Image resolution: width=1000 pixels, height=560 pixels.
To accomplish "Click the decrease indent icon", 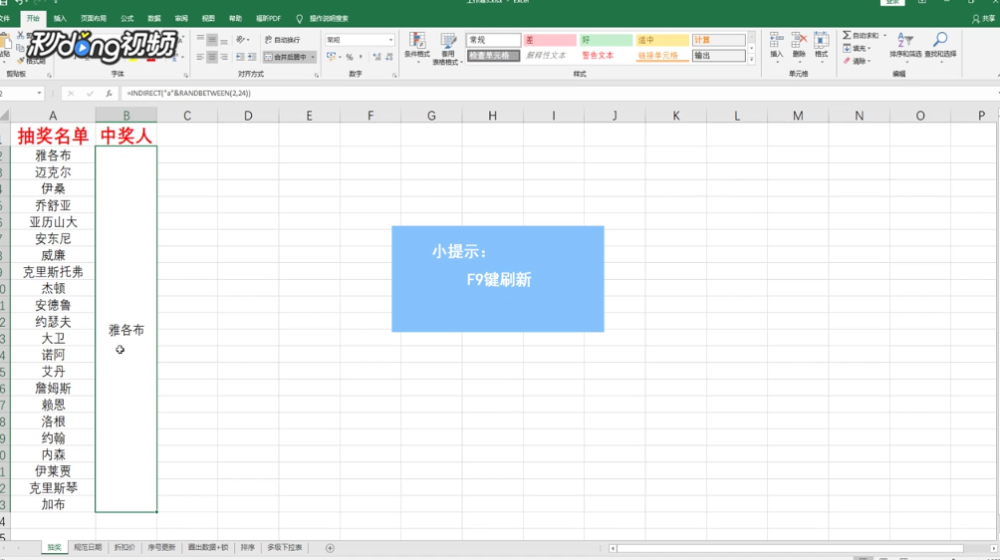I will click(240, 57).
